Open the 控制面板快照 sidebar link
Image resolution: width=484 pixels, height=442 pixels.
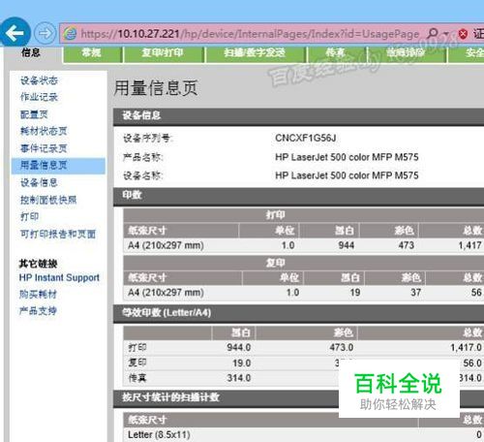tap(48, 200)
